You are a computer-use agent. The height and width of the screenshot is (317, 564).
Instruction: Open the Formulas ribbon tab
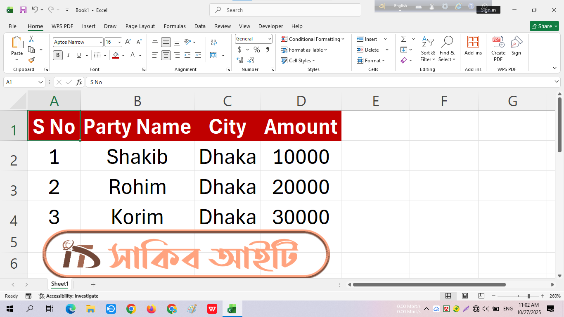pos(175,26)
